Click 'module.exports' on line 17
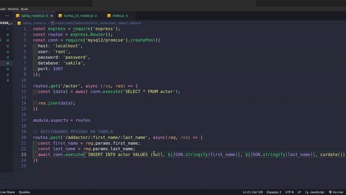The height and width of the screenshot is (195, 346). [x=50, y=120]
